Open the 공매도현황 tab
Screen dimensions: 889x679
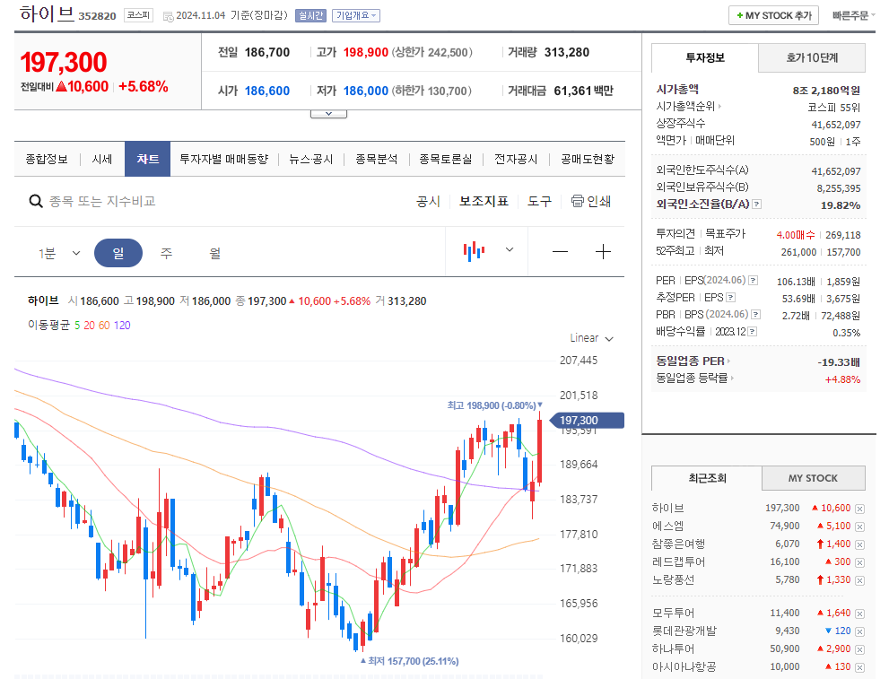pos(588,160)
